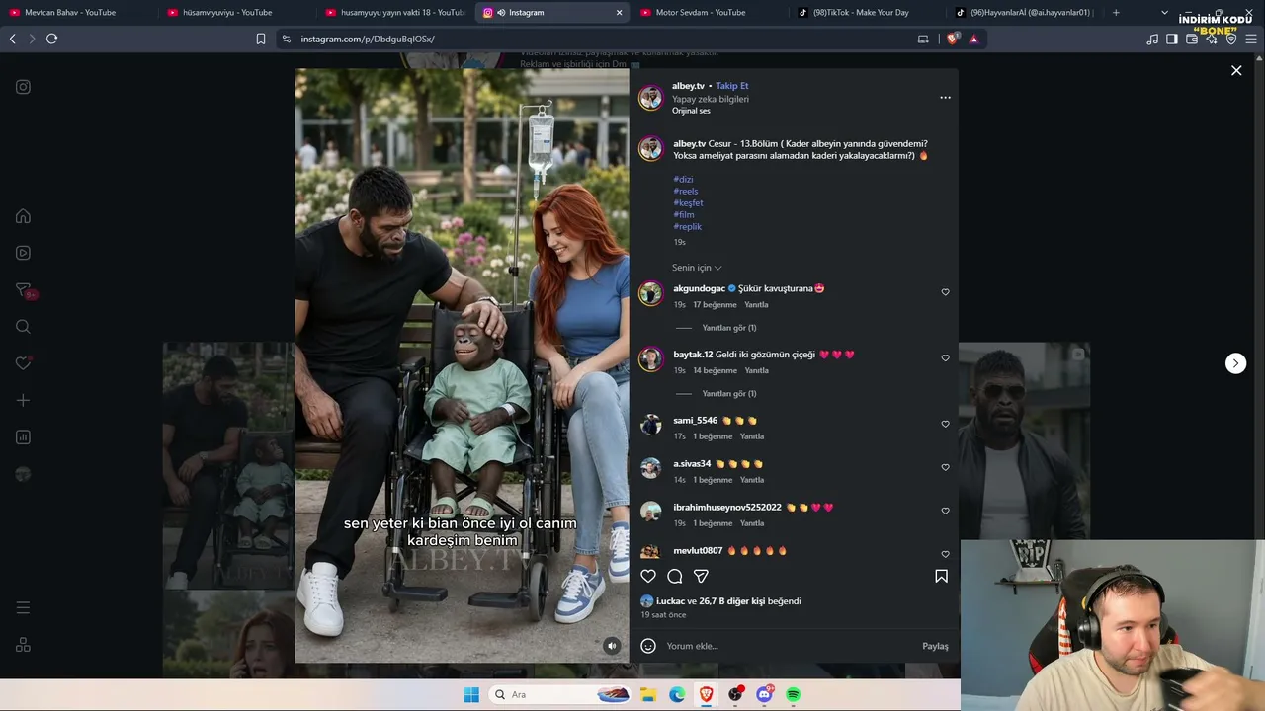Viewport: 1265px width, 711px height.
Task: Bookmark this page in the address bar
Action: (x=261, y=39)
